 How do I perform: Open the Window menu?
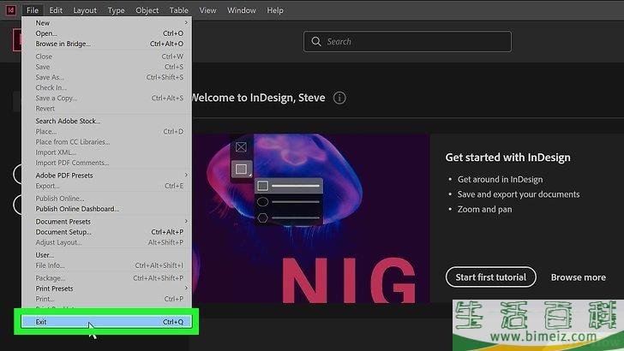(x=241, y=10)
